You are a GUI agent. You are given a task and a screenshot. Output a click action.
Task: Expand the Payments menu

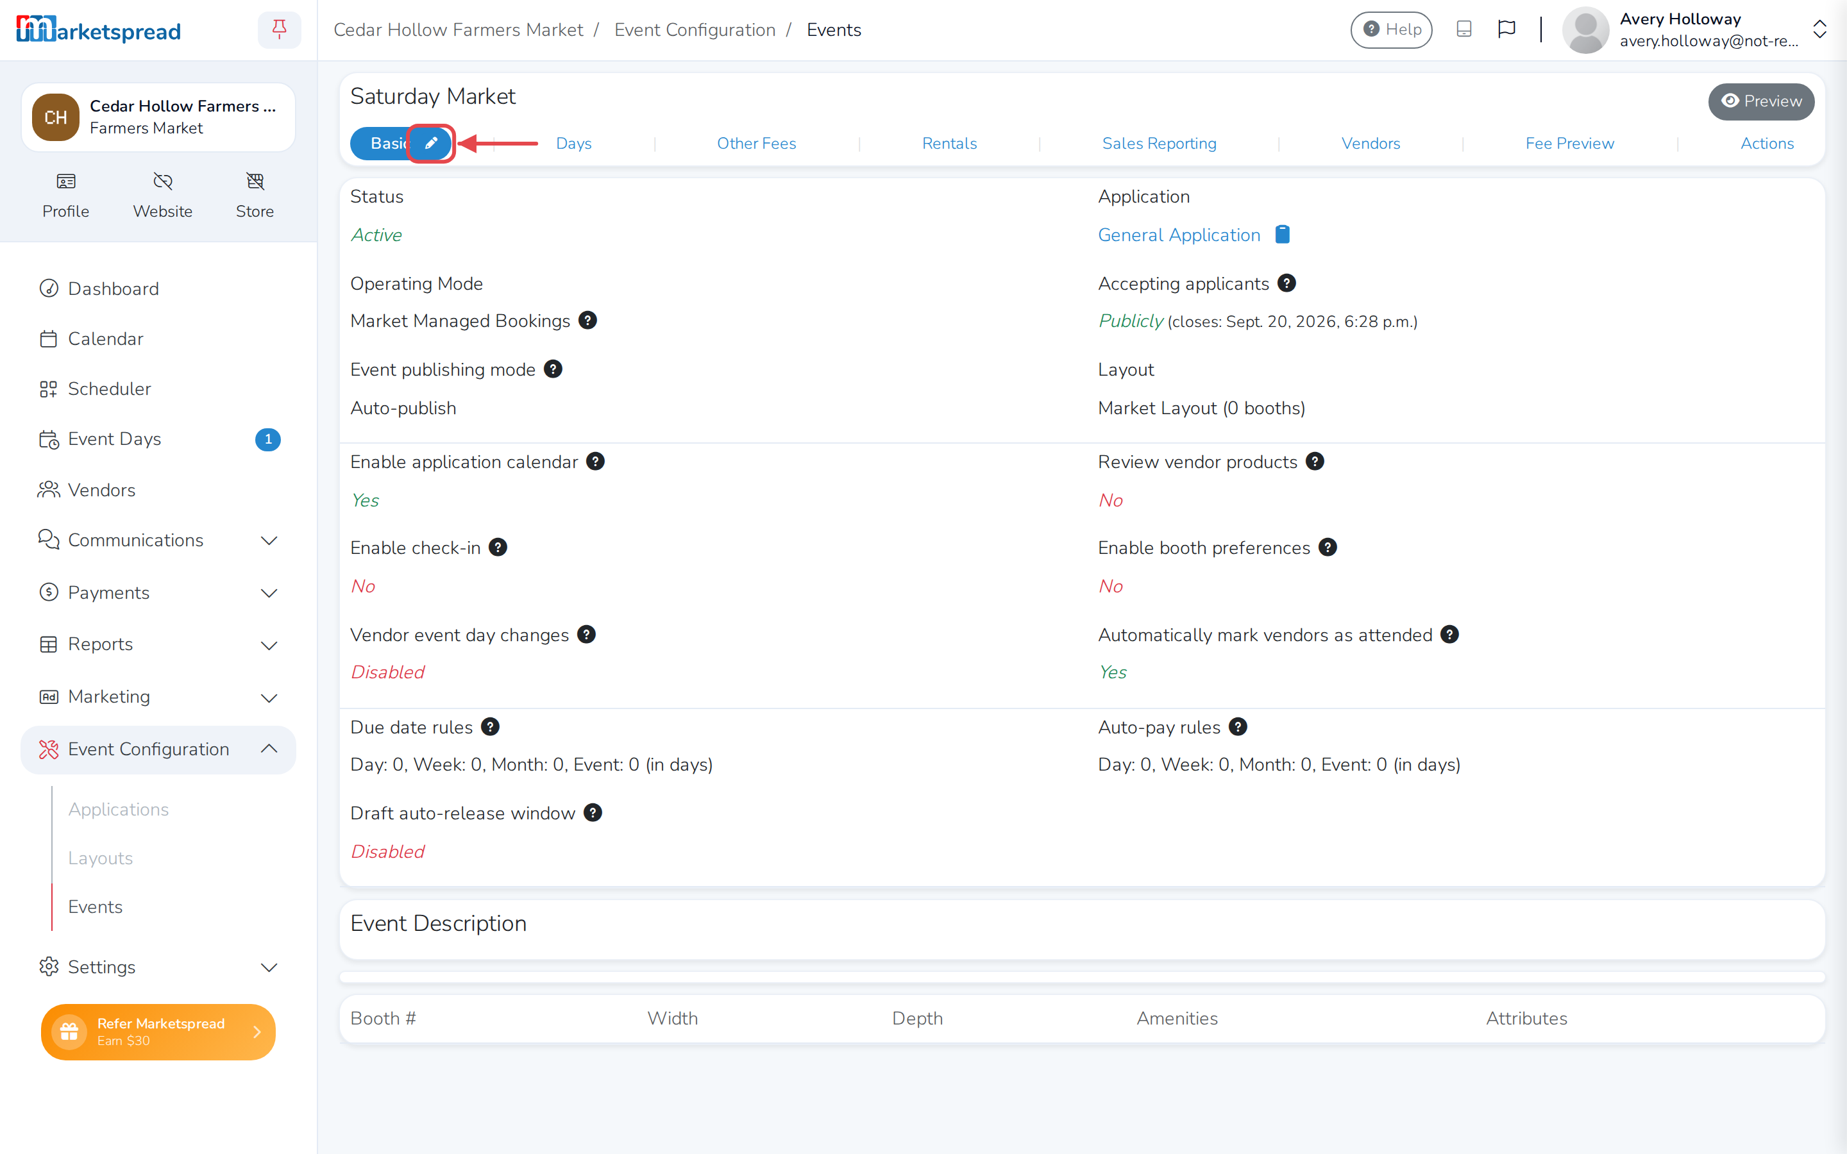[x=158, y=592]
